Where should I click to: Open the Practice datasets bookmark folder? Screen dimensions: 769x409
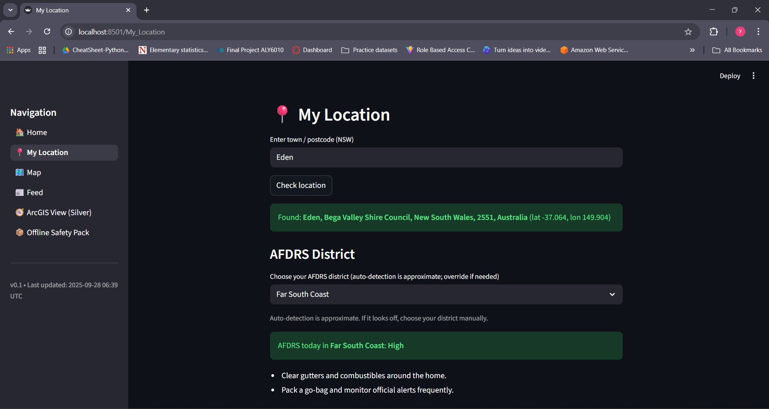coord(369,50)
